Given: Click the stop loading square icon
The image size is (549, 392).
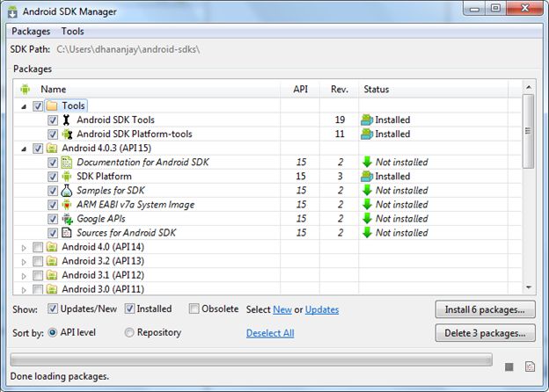Looking at the screenshot, I should click(509, 366).
